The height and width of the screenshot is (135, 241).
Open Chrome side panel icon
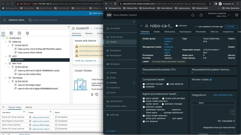(216, 4)
